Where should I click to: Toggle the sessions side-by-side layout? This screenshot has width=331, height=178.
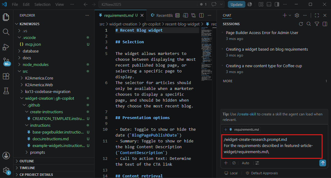(325, 24)
